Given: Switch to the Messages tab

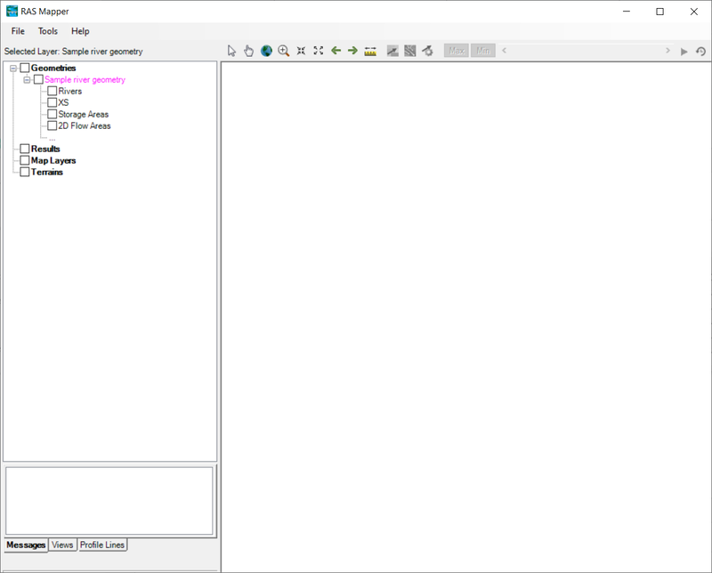Looking at the screenshot, I should [26, 545].
